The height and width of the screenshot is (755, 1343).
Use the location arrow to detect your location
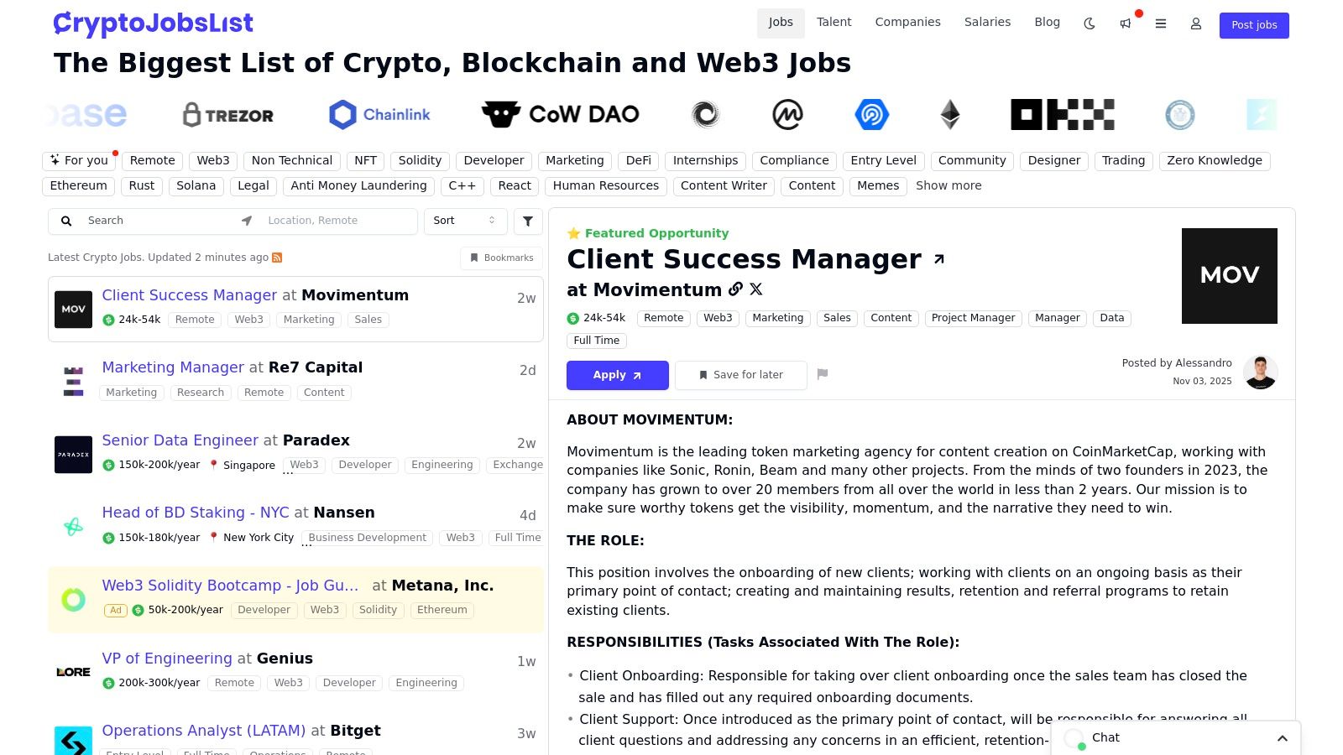(246, 221)
